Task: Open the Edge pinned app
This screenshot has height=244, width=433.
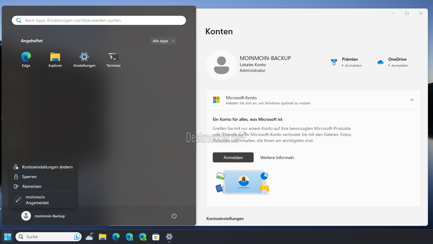Action: [x=26, y=59]
